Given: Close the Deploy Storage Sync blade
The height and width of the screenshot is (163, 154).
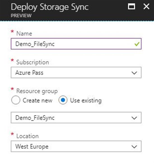Looking at the screenshot, I should (x=146, y=6).
